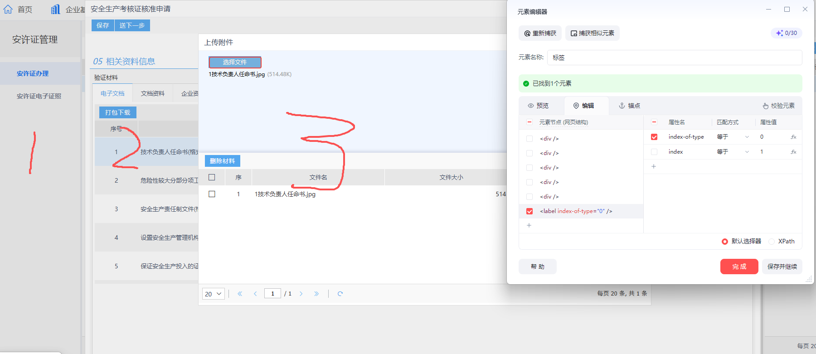
Task: Click 保存 button in toolbar
Action: point(102,25)
